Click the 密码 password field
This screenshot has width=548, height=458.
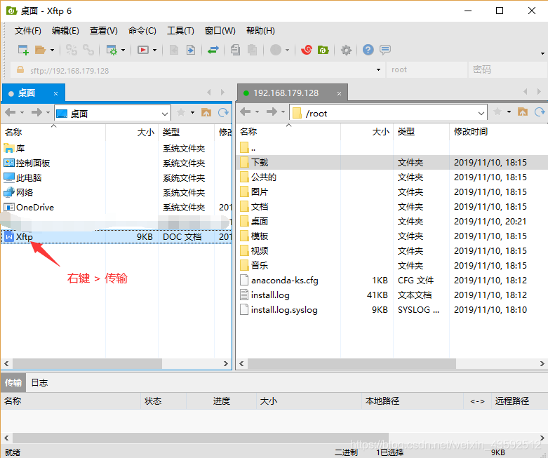508,70
